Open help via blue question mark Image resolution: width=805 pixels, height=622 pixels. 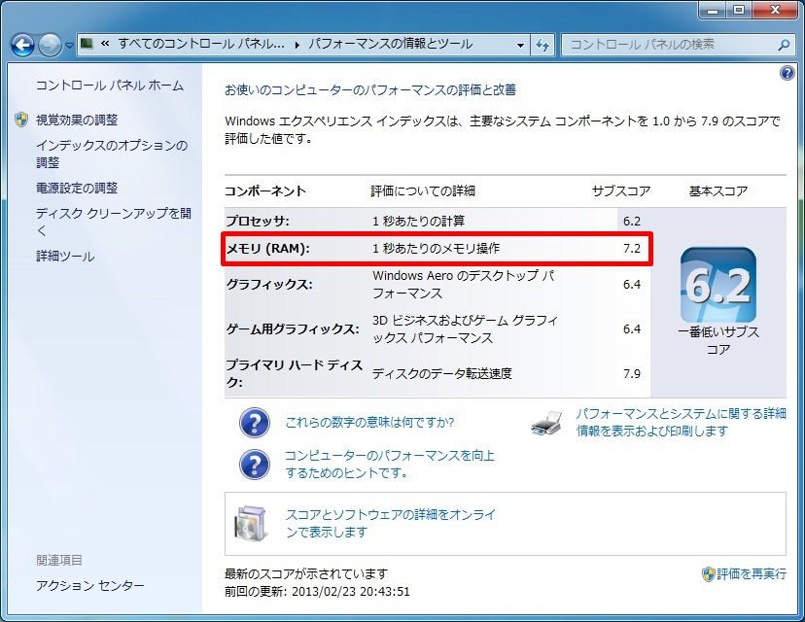(x=787, y=74)
